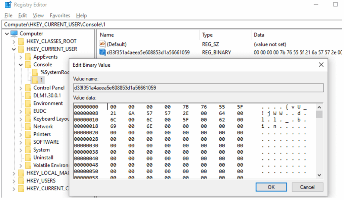Expand the System key
The image size is (344, 200).
click(20, 150)
